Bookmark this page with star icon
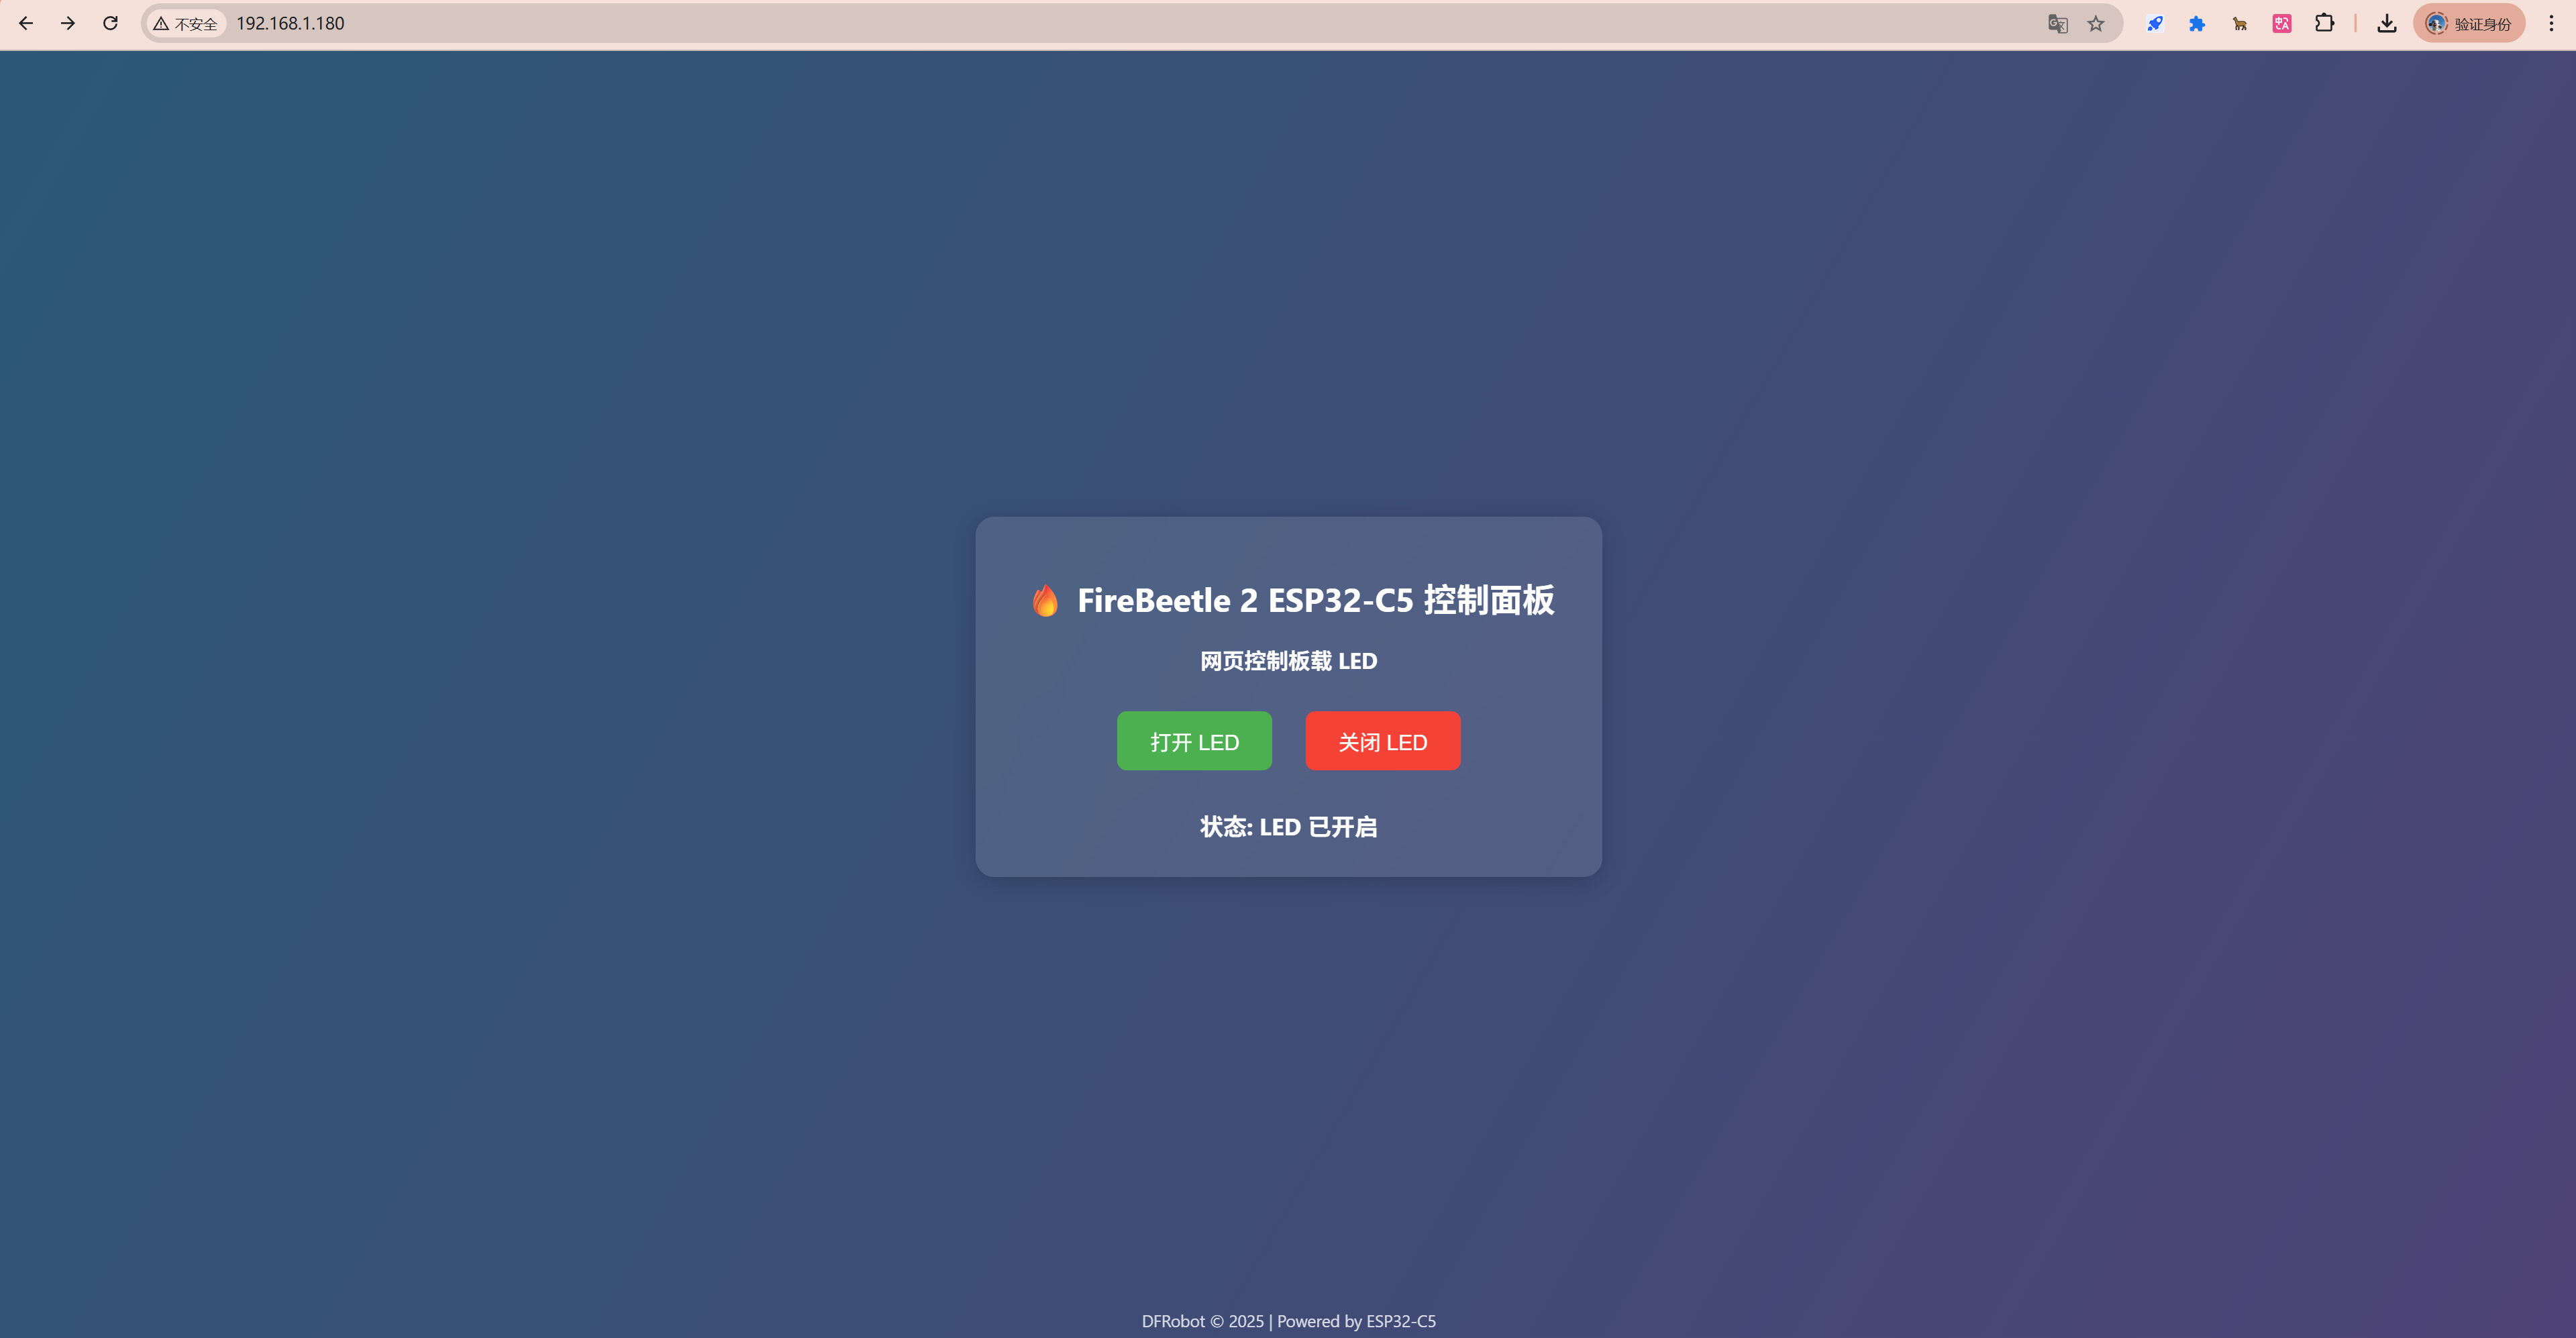The width and height of the screenshot is (2576, 1338). click(2096, 23)
